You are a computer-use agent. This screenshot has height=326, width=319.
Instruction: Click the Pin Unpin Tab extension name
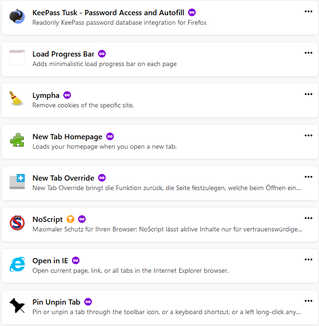click(x=56, y=302)
